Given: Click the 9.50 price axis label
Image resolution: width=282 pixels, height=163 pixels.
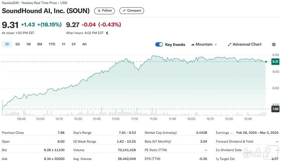Looking at the screenshot, I should click(276, 55).
